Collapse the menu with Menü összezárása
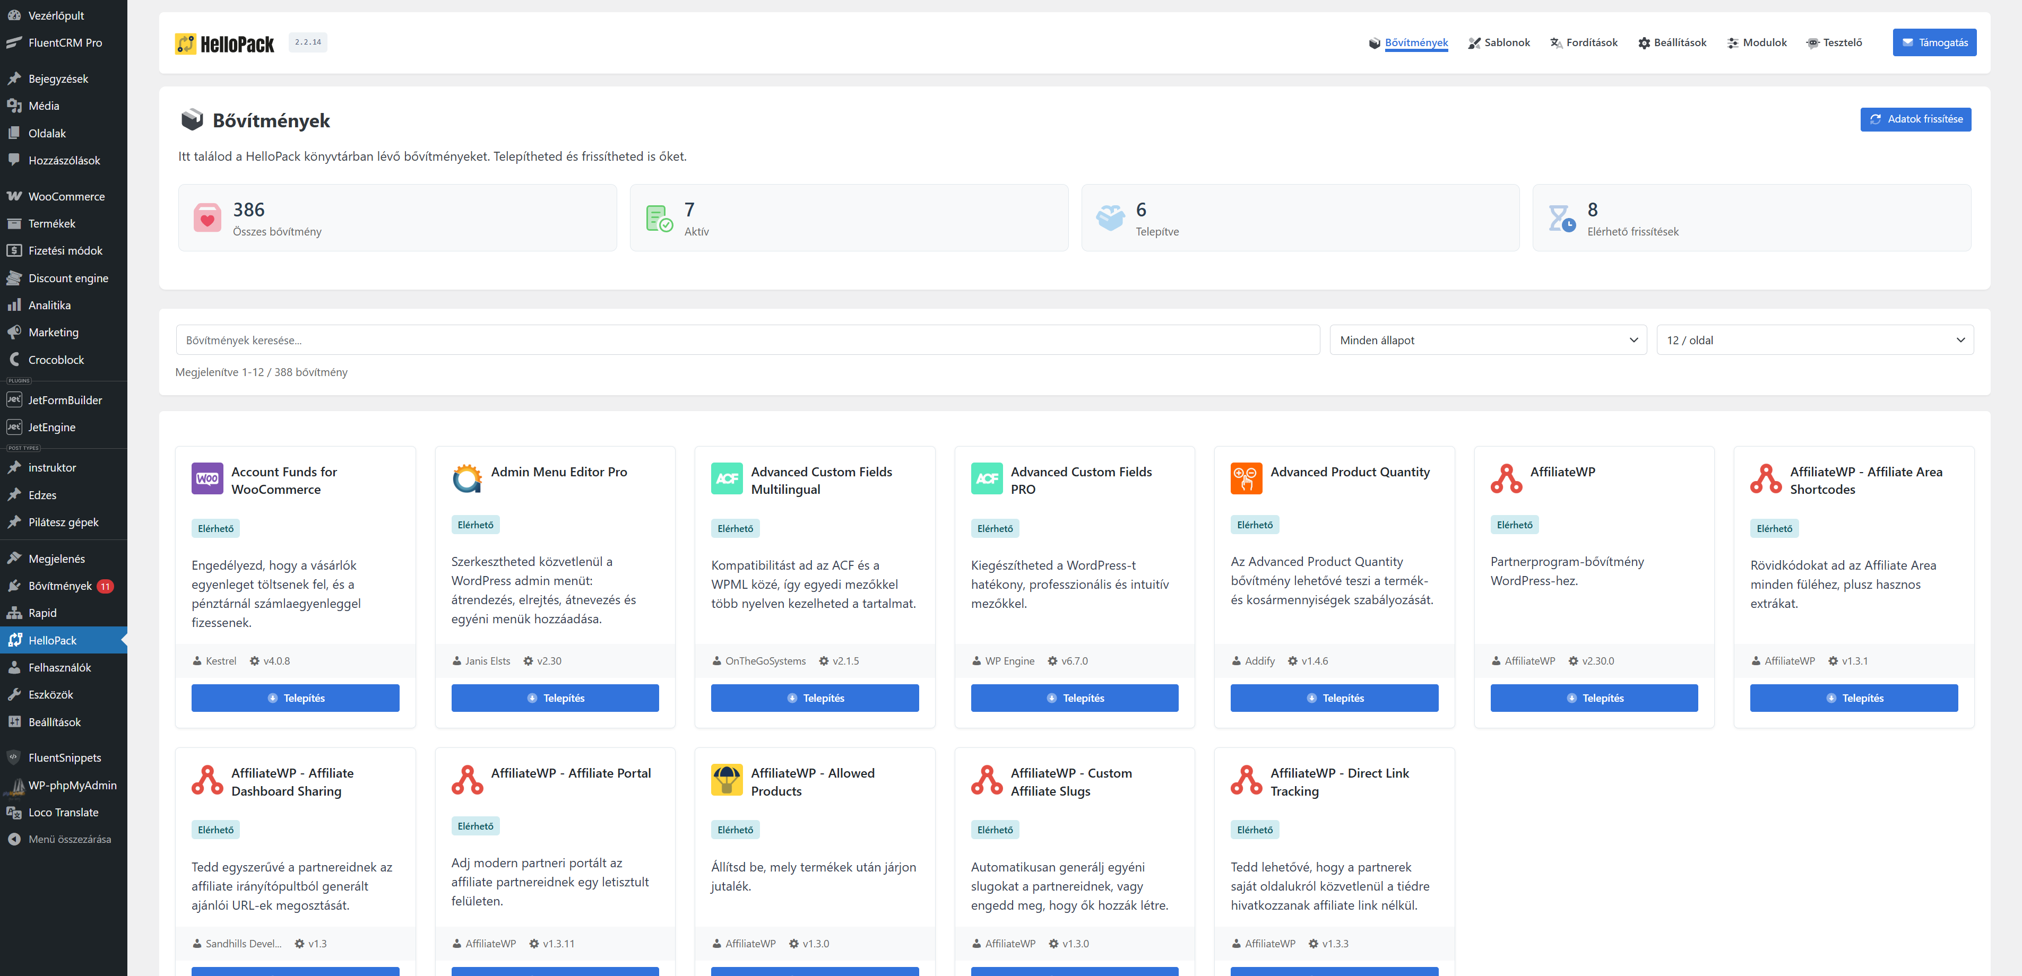The width and height of the screenshot is (2022, 976). pos(59,840)
